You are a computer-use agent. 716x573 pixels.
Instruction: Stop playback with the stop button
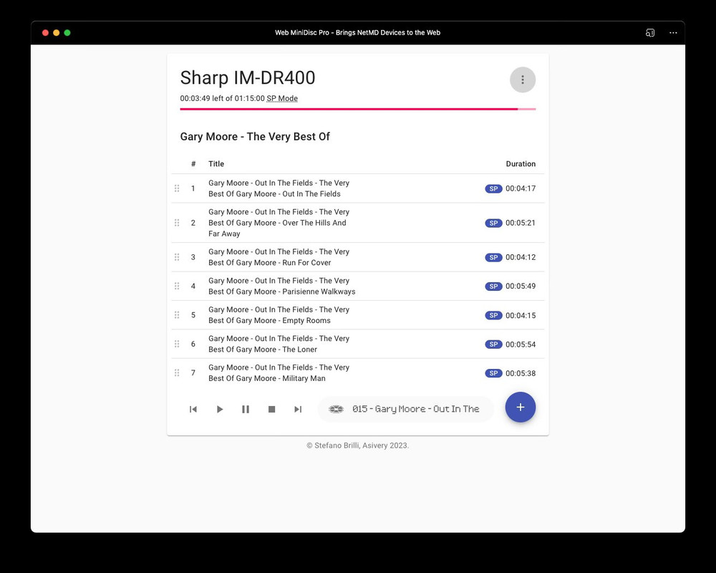pos(271,410)
